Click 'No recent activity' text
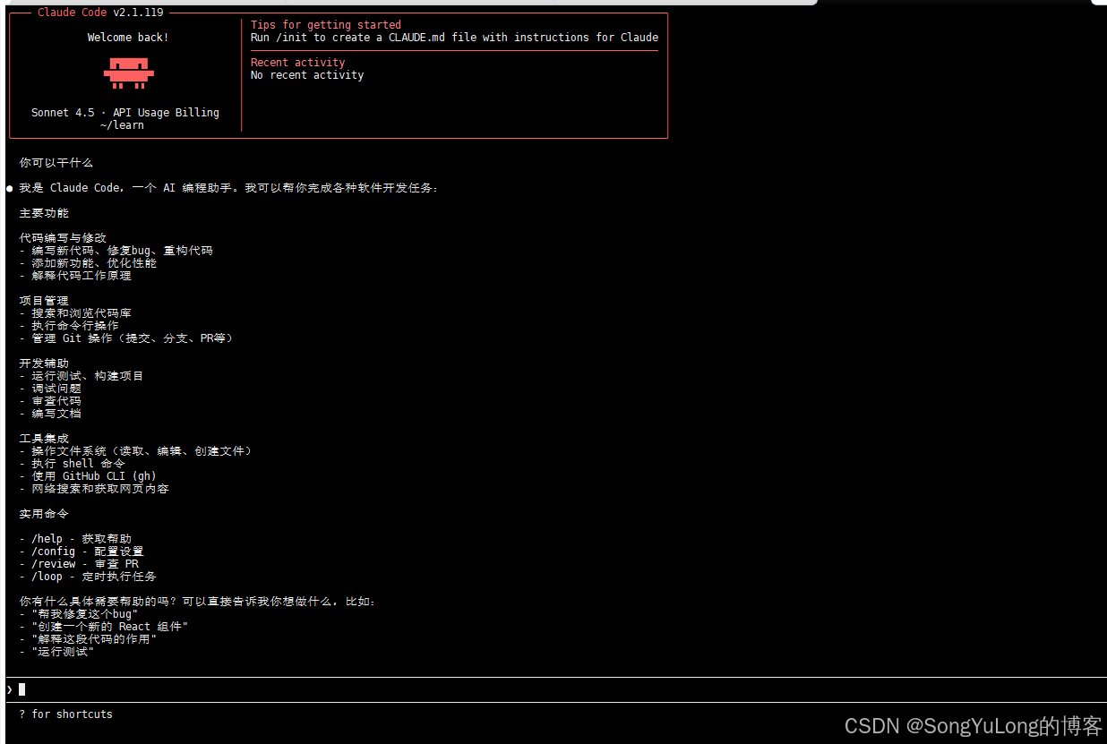The image size is (1107, 744). 307,75
